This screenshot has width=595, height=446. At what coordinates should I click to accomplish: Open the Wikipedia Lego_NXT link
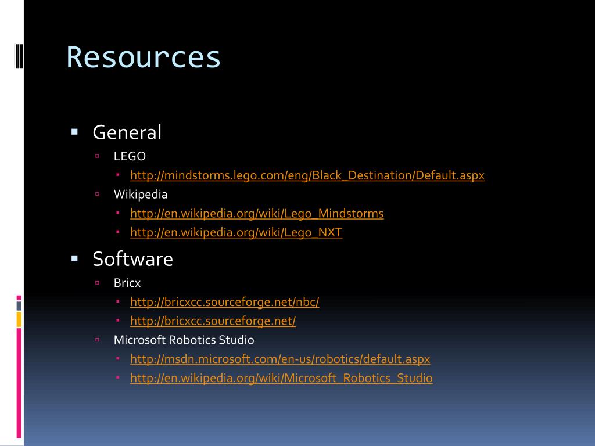click(236, 232)
